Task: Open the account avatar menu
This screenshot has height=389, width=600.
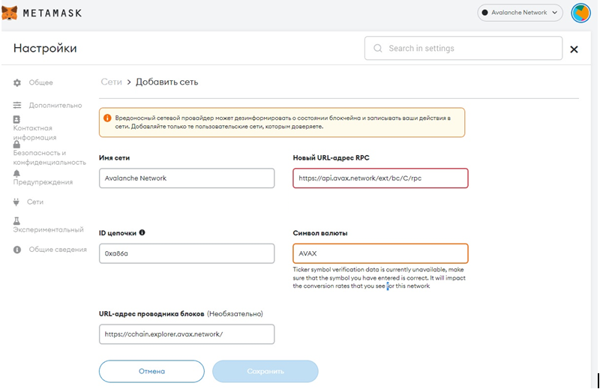Action: coord(580,13)
